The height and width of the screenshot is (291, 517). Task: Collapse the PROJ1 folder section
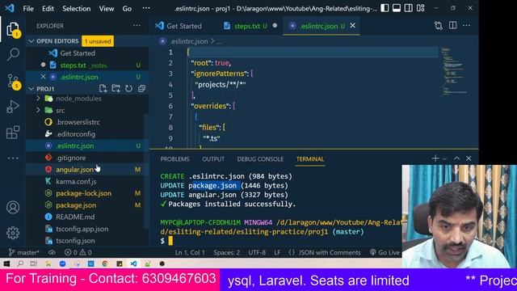pos(32,89)
